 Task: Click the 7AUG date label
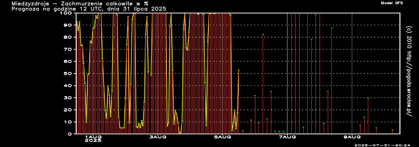tap(287, 137)
